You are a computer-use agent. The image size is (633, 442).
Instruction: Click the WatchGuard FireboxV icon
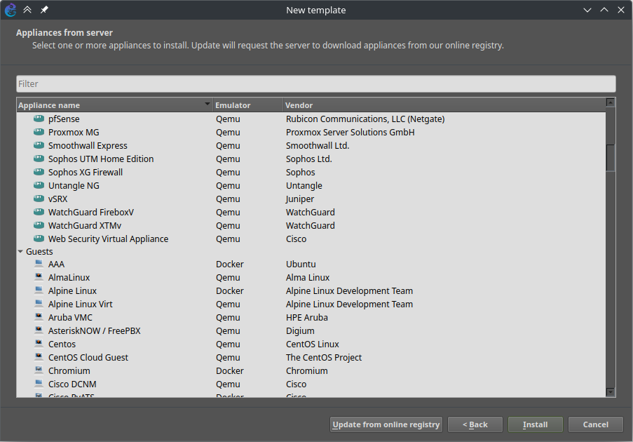point(39,212)
